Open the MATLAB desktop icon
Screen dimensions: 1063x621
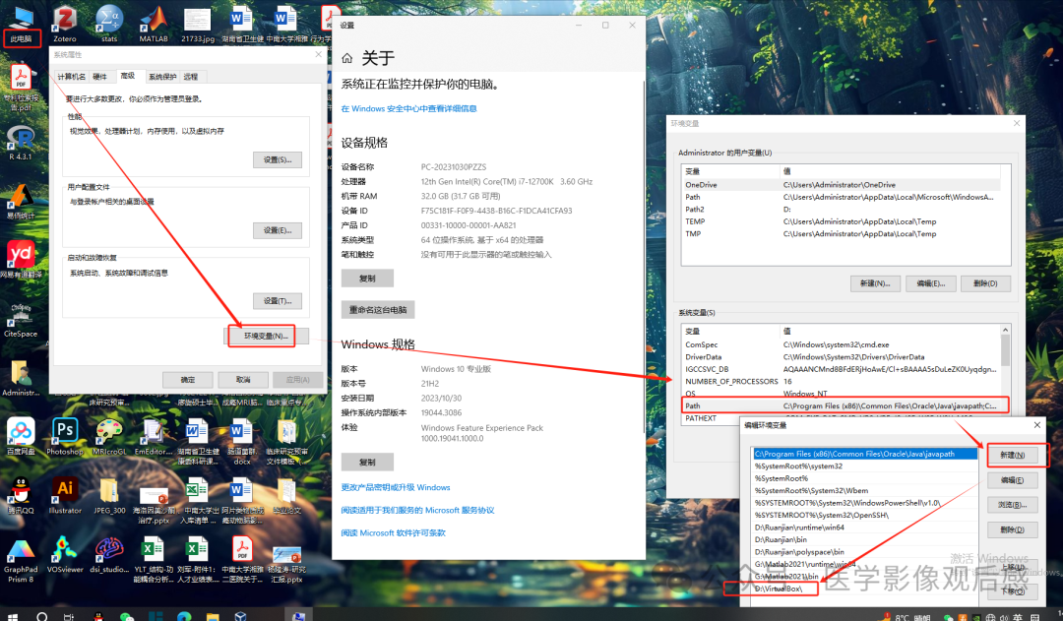[x=155, y=16]
